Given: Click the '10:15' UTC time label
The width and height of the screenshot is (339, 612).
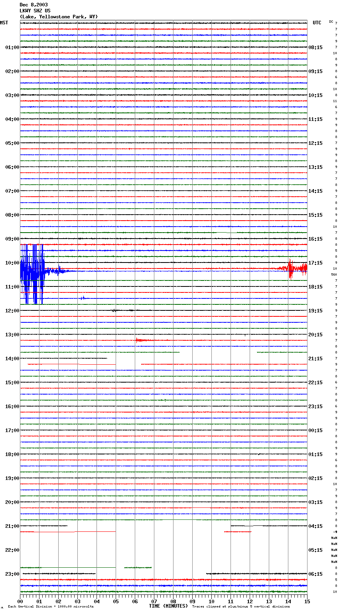Looking at the screenshot, I should pyautogui.click(x=315, y=95).
